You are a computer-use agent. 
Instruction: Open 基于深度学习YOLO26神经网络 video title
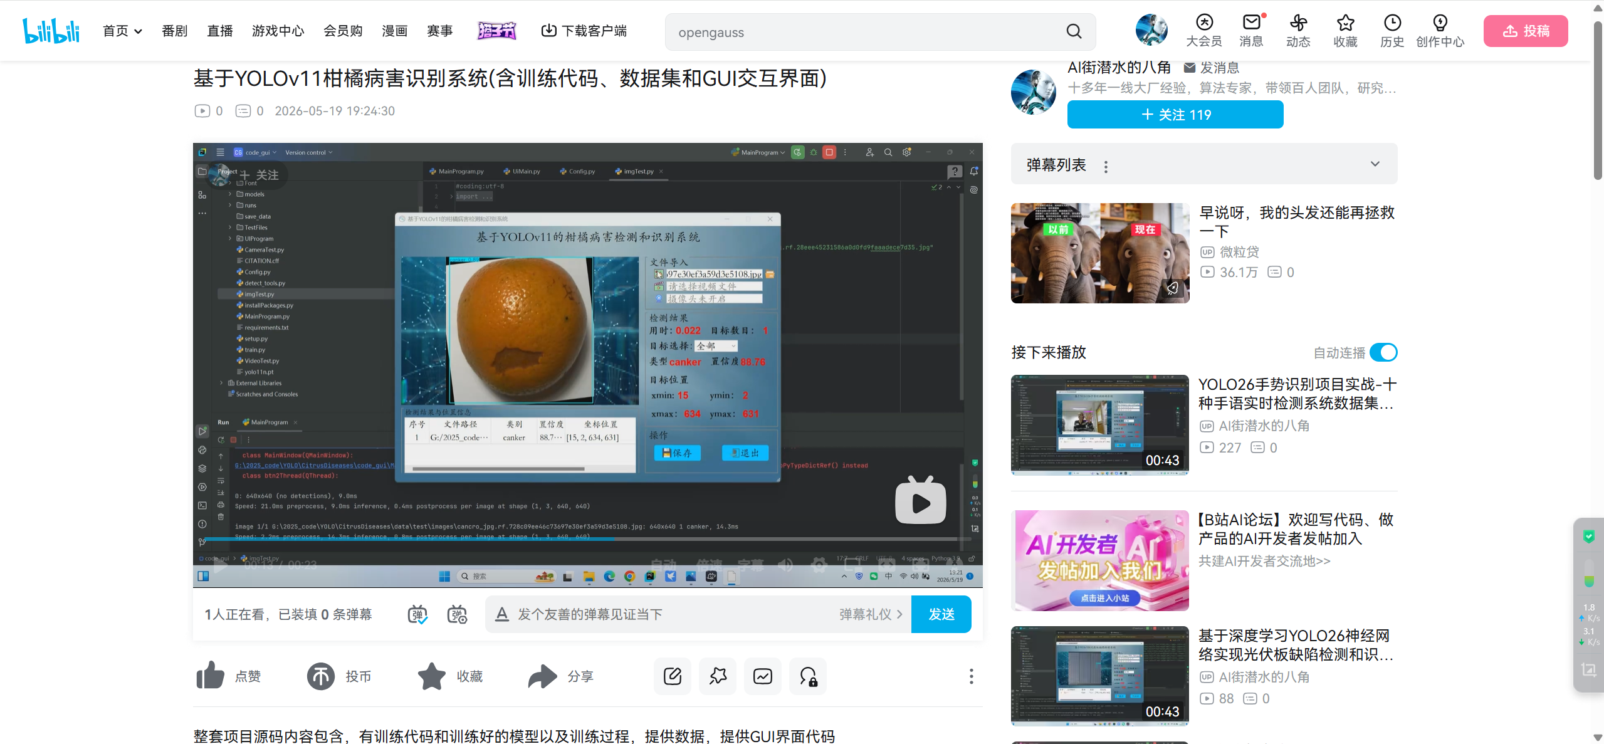pos(1295,644)
